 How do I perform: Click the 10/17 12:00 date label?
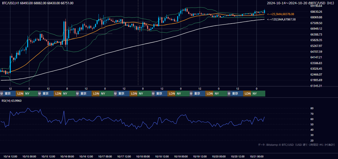coord(124,157)
